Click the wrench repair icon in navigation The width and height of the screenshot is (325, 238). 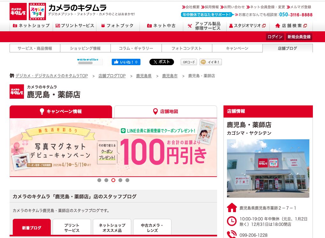pyautogui.click(x=190, y=26)
